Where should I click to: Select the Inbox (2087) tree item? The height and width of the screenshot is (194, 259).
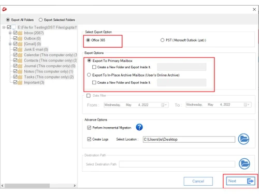(34, 33)
